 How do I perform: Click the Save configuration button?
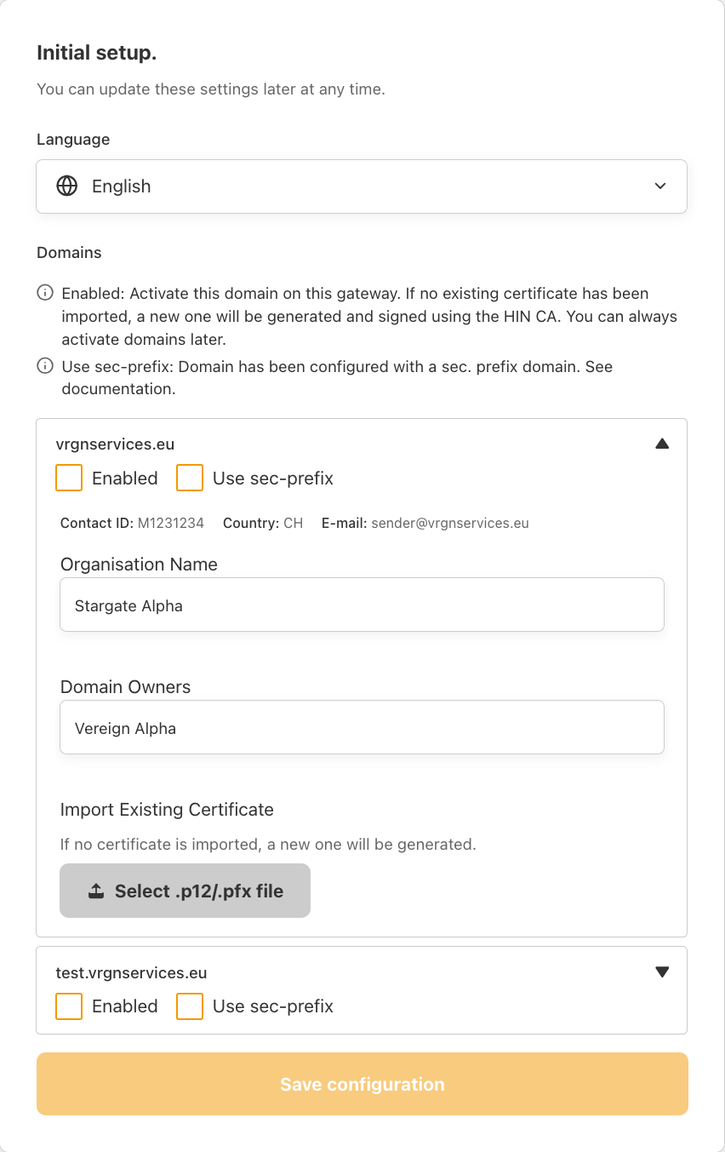pyautogui.click(x=362, y=1084)
